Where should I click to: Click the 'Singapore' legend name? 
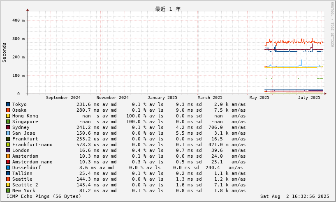[25, 122]
